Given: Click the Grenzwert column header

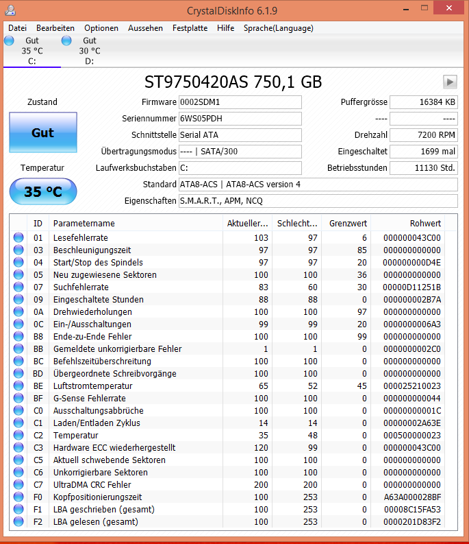Looking at the screenshot, I should point(346,224).
